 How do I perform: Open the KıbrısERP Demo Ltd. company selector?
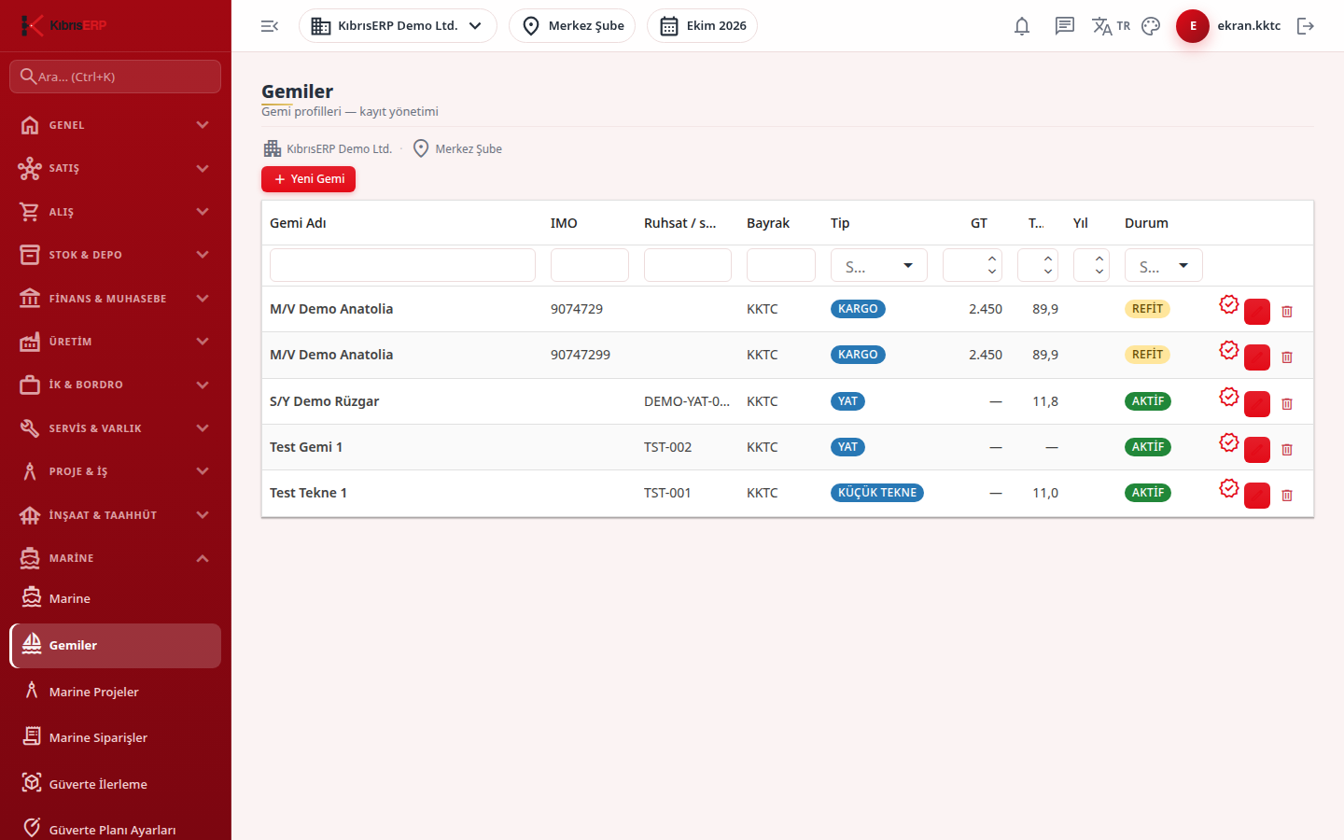[398, 26]
